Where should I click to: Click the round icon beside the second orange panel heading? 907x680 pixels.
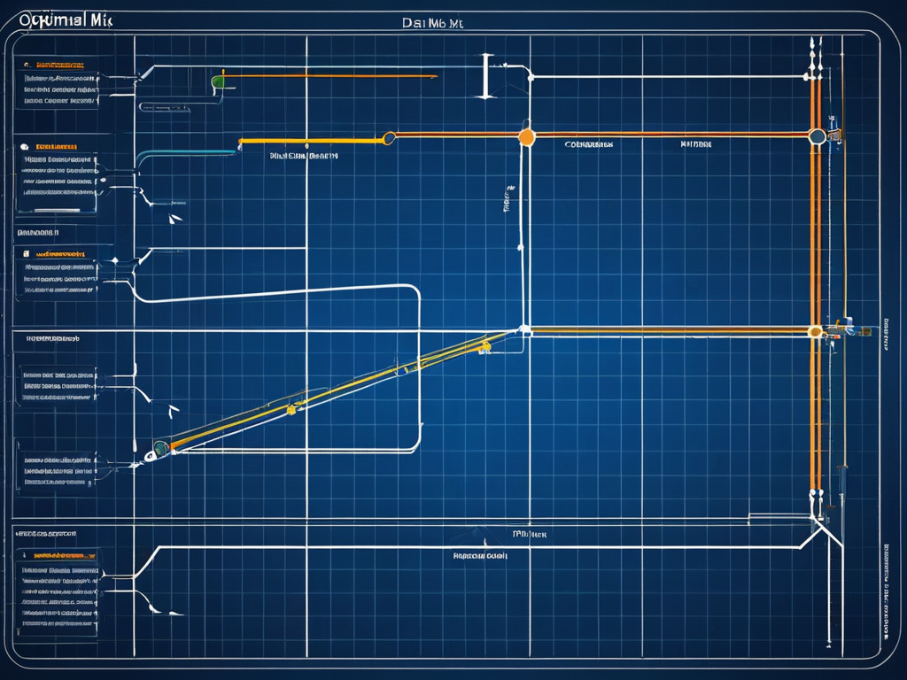pyautogui.click(x=24, y=146)
